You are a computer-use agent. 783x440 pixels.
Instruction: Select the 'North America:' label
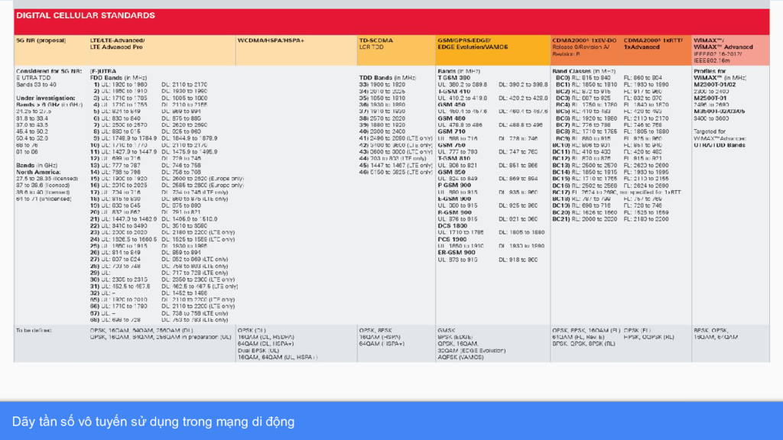pyautogui.click(x=38, y=172)
